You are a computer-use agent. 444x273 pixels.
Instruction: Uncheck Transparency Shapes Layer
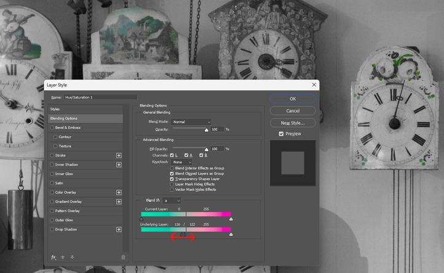[x=172, y=179]
